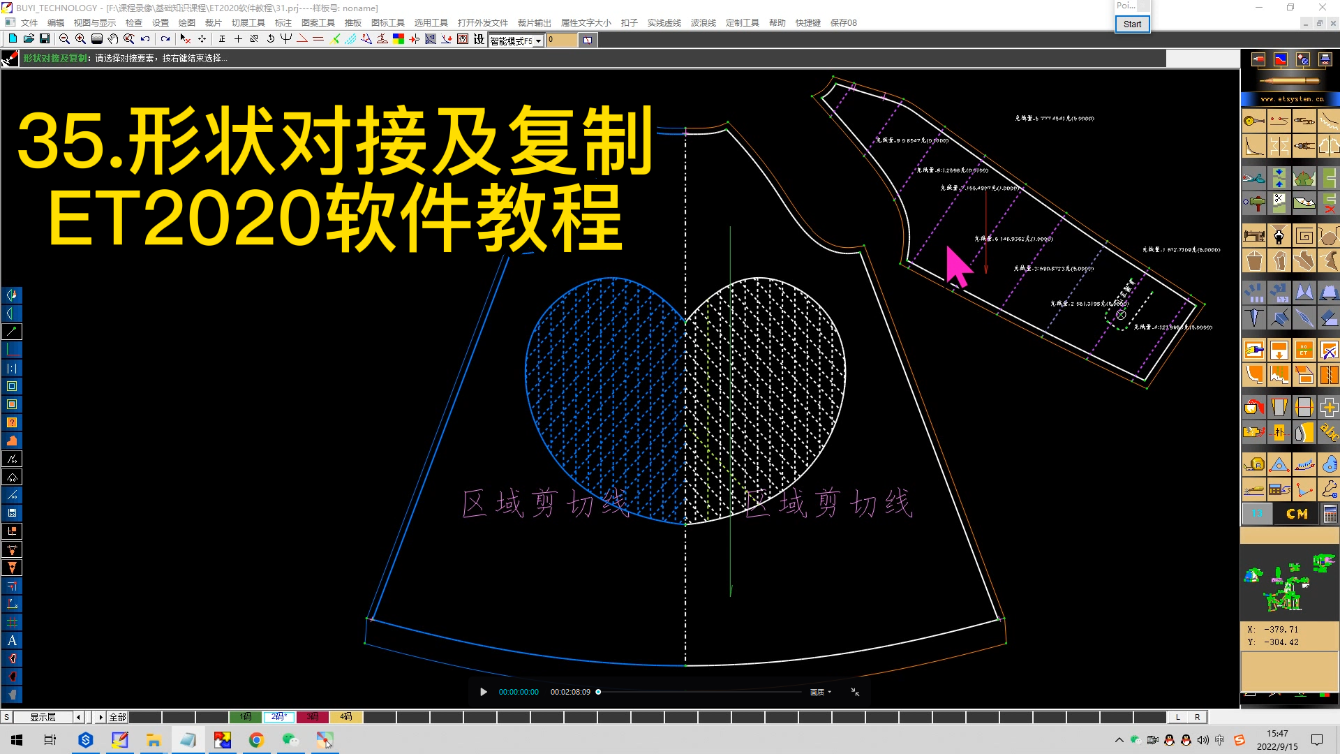Screen dimensions: 1340x754
Task: Click the orange question mark left sidebar icon
Action: click(x=12, y=422)
